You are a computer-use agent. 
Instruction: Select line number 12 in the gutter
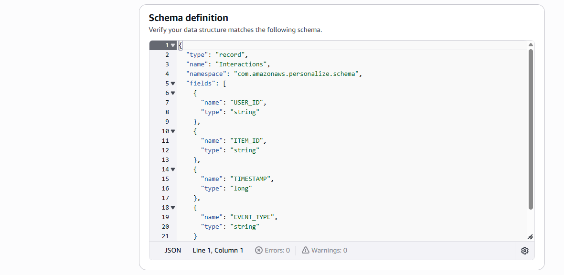pyautogui.click(x=165, y=150)
